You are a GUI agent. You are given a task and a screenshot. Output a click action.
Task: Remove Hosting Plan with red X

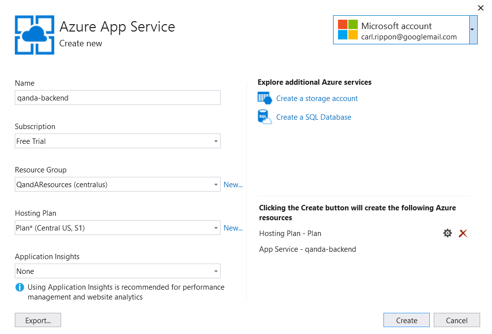tap(463, 234)
